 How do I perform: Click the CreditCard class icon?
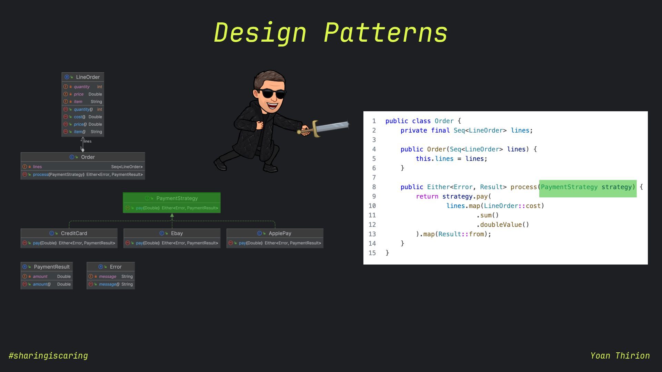coord(52,234)
